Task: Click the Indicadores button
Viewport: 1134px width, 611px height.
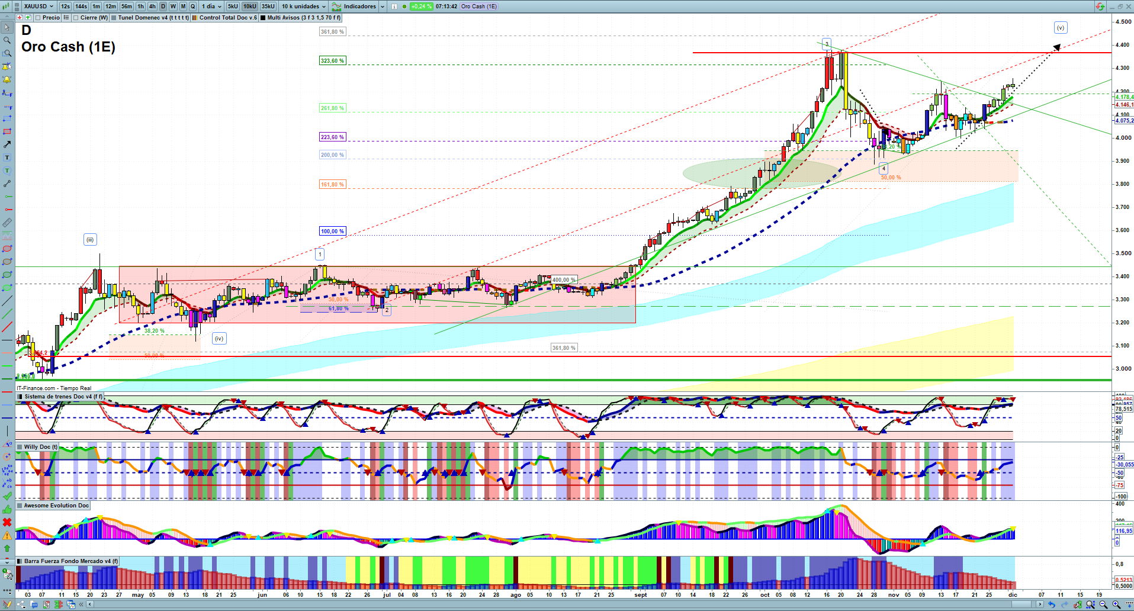Action: (x=355, y=7)
